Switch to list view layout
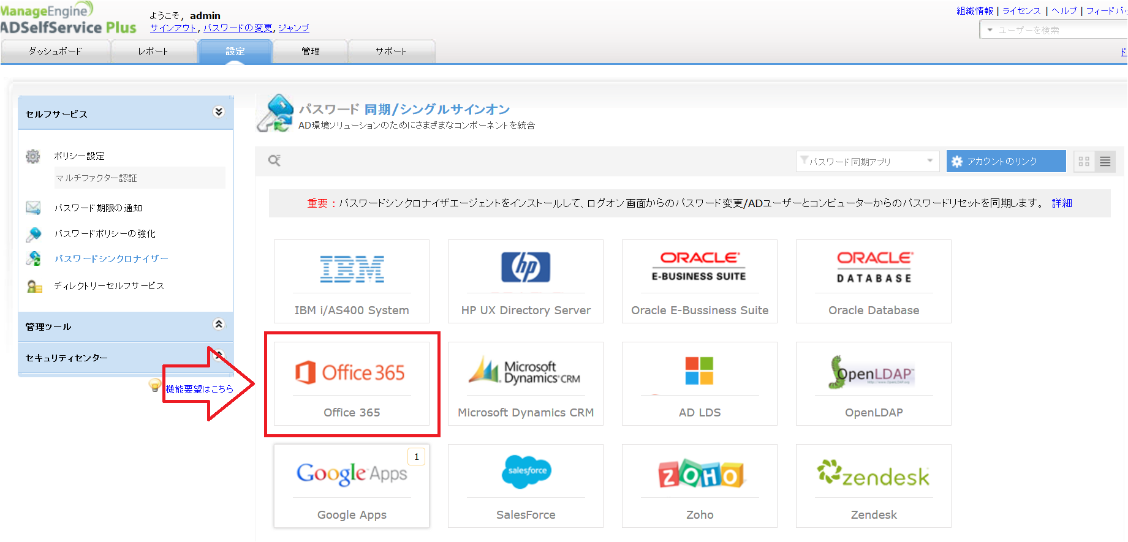 [1105, 162]
